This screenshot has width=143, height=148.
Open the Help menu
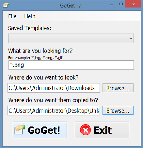(30, 16)
